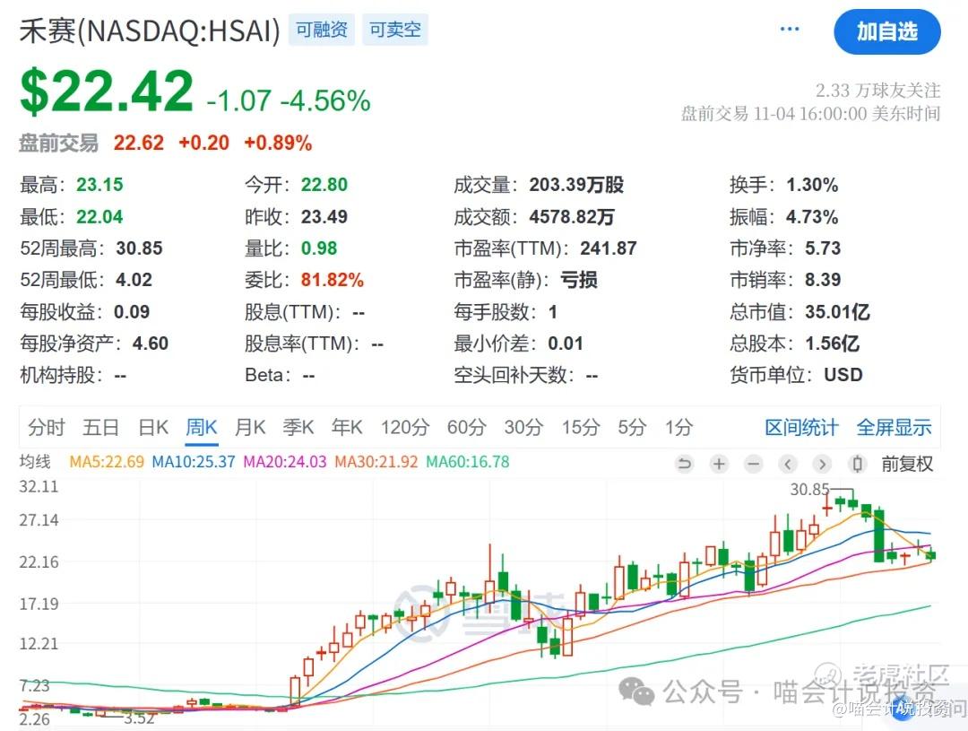Click the 最高 value 23.15
Screen dimensions: 968x731
click(99, 184)
